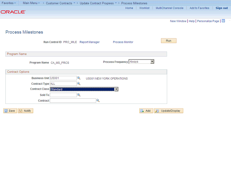
Task: Click the CA_MS_PRCS program name value
Action: pos(60,63)
